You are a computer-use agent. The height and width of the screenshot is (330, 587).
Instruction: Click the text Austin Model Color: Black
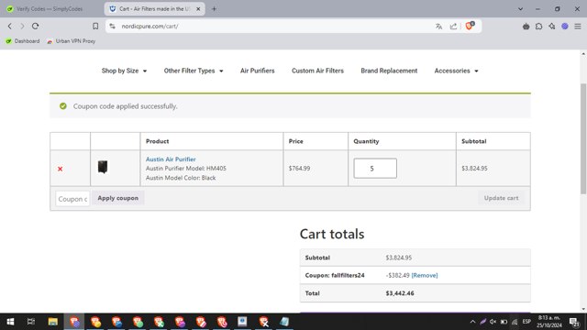181,178
